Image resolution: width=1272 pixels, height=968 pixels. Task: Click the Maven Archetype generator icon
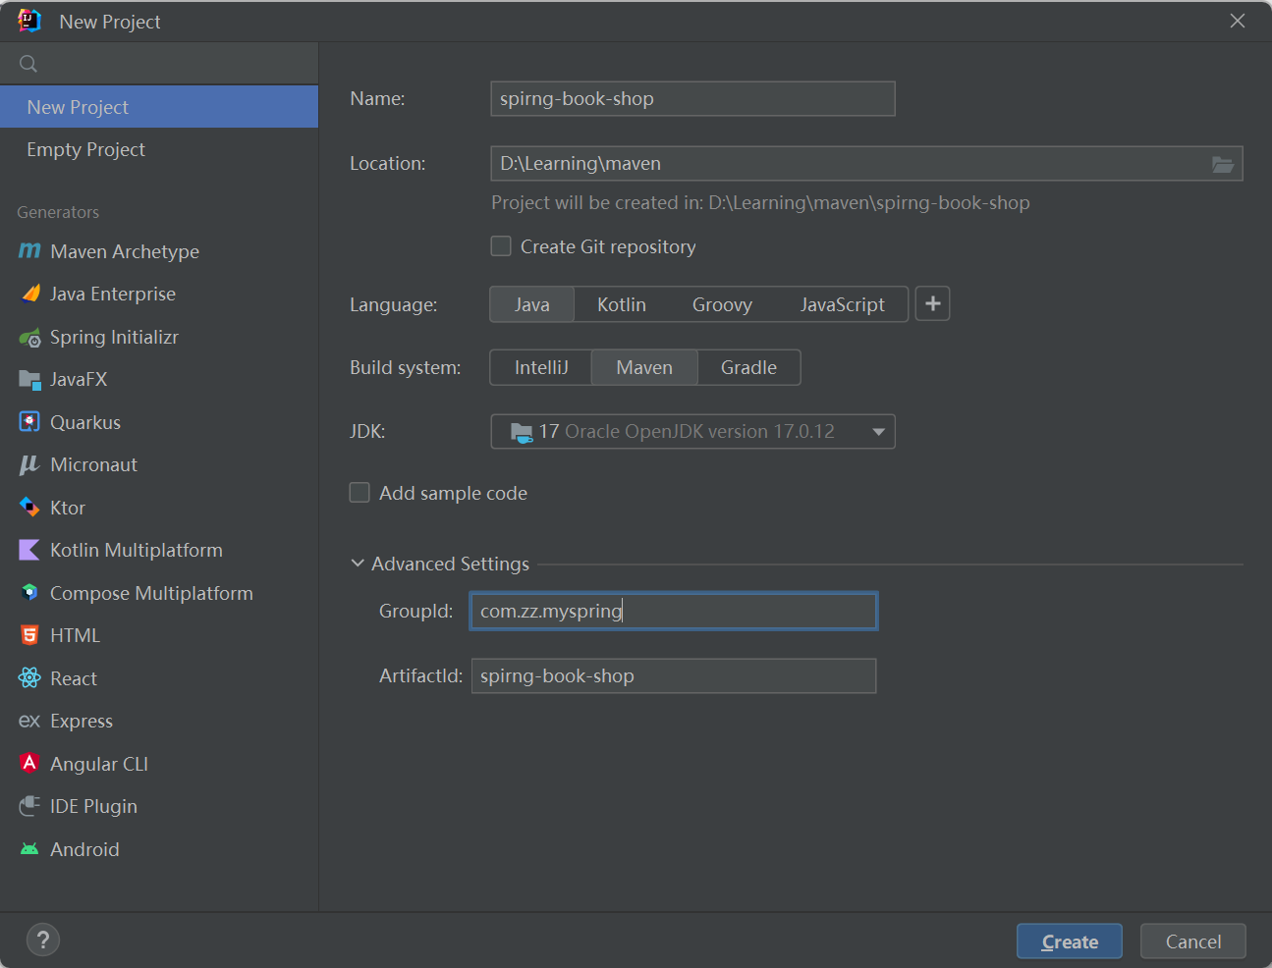(29, 251)
